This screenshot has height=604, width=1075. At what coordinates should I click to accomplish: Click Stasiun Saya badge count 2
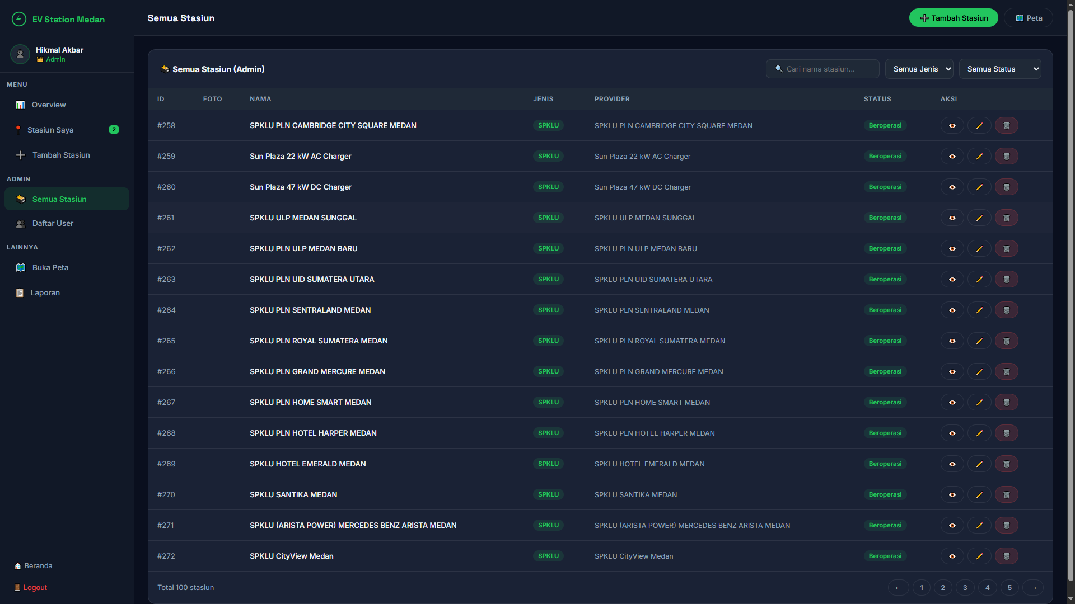tap(114, 129)
